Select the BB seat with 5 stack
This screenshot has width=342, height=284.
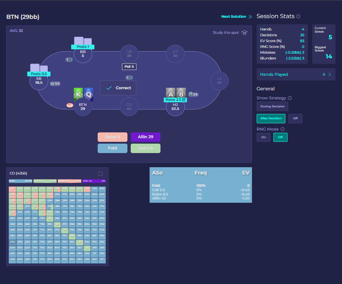pyautogui.click(x=83, y=54)
